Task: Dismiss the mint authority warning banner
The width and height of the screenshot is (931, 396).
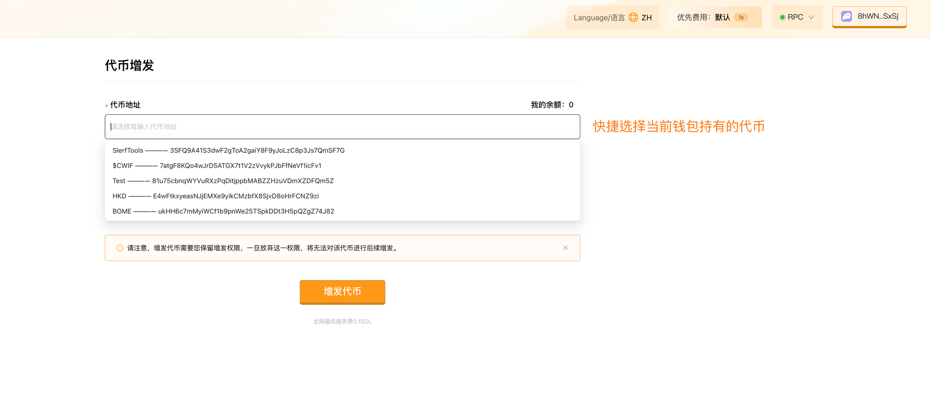Action: click(565, 248)
